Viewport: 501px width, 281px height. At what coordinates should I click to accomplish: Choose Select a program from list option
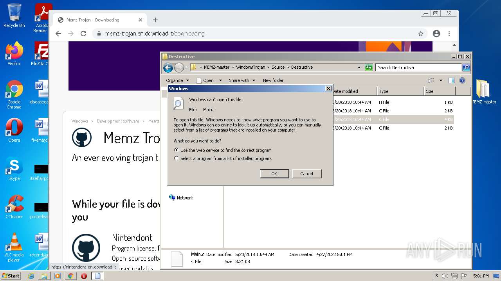[x=223, y=158]
